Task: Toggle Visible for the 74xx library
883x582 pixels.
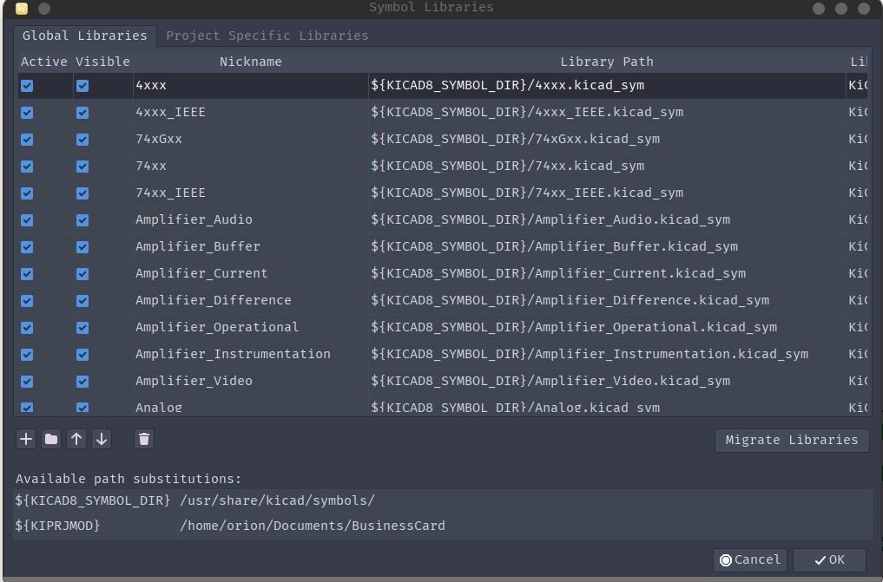Action: [82, 166]
